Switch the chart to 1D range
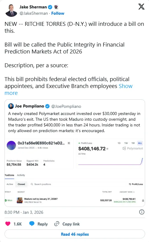149x242 pixels. (119, 143)
